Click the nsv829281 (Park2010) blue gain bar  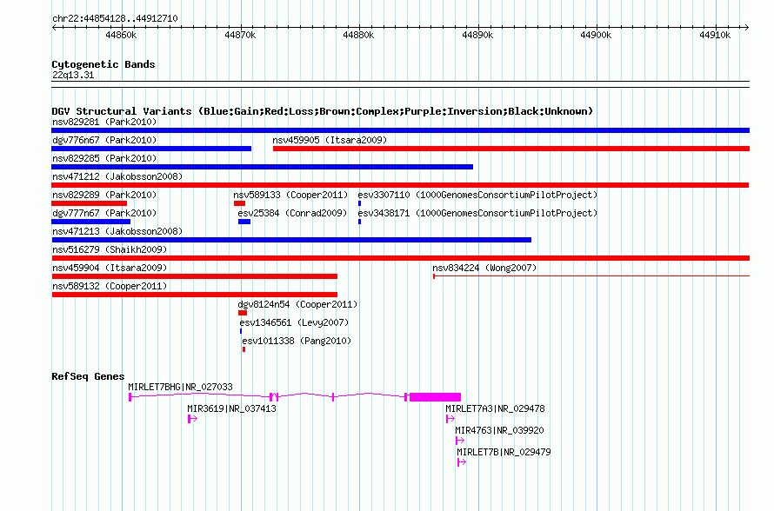pos(400,130)
